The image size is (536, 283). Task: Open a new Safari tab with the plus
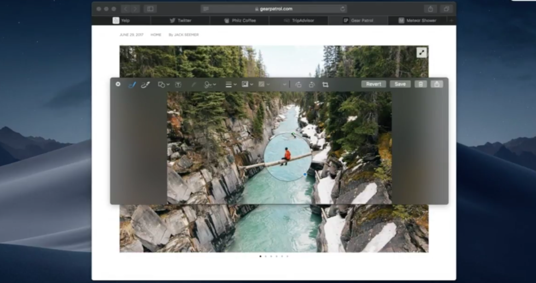451,20
